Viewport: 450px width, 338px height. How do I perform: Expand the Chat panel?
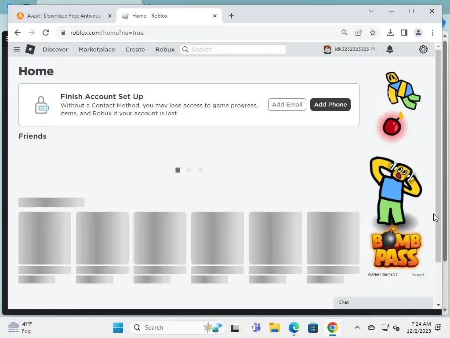383,302
